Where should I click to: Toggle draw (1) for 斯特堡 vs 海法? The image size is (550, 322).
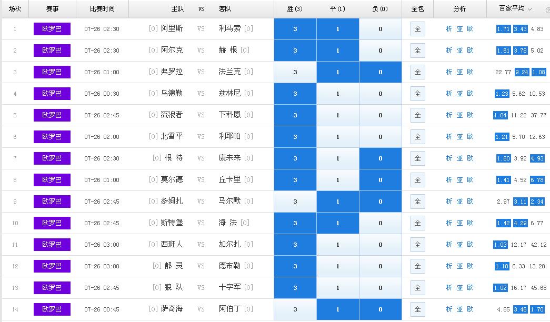point(337,223)
